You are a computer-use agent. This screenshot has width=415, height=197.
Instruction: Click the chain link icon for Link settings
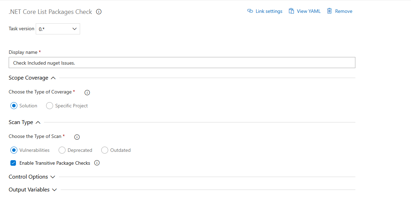[250, 11]
